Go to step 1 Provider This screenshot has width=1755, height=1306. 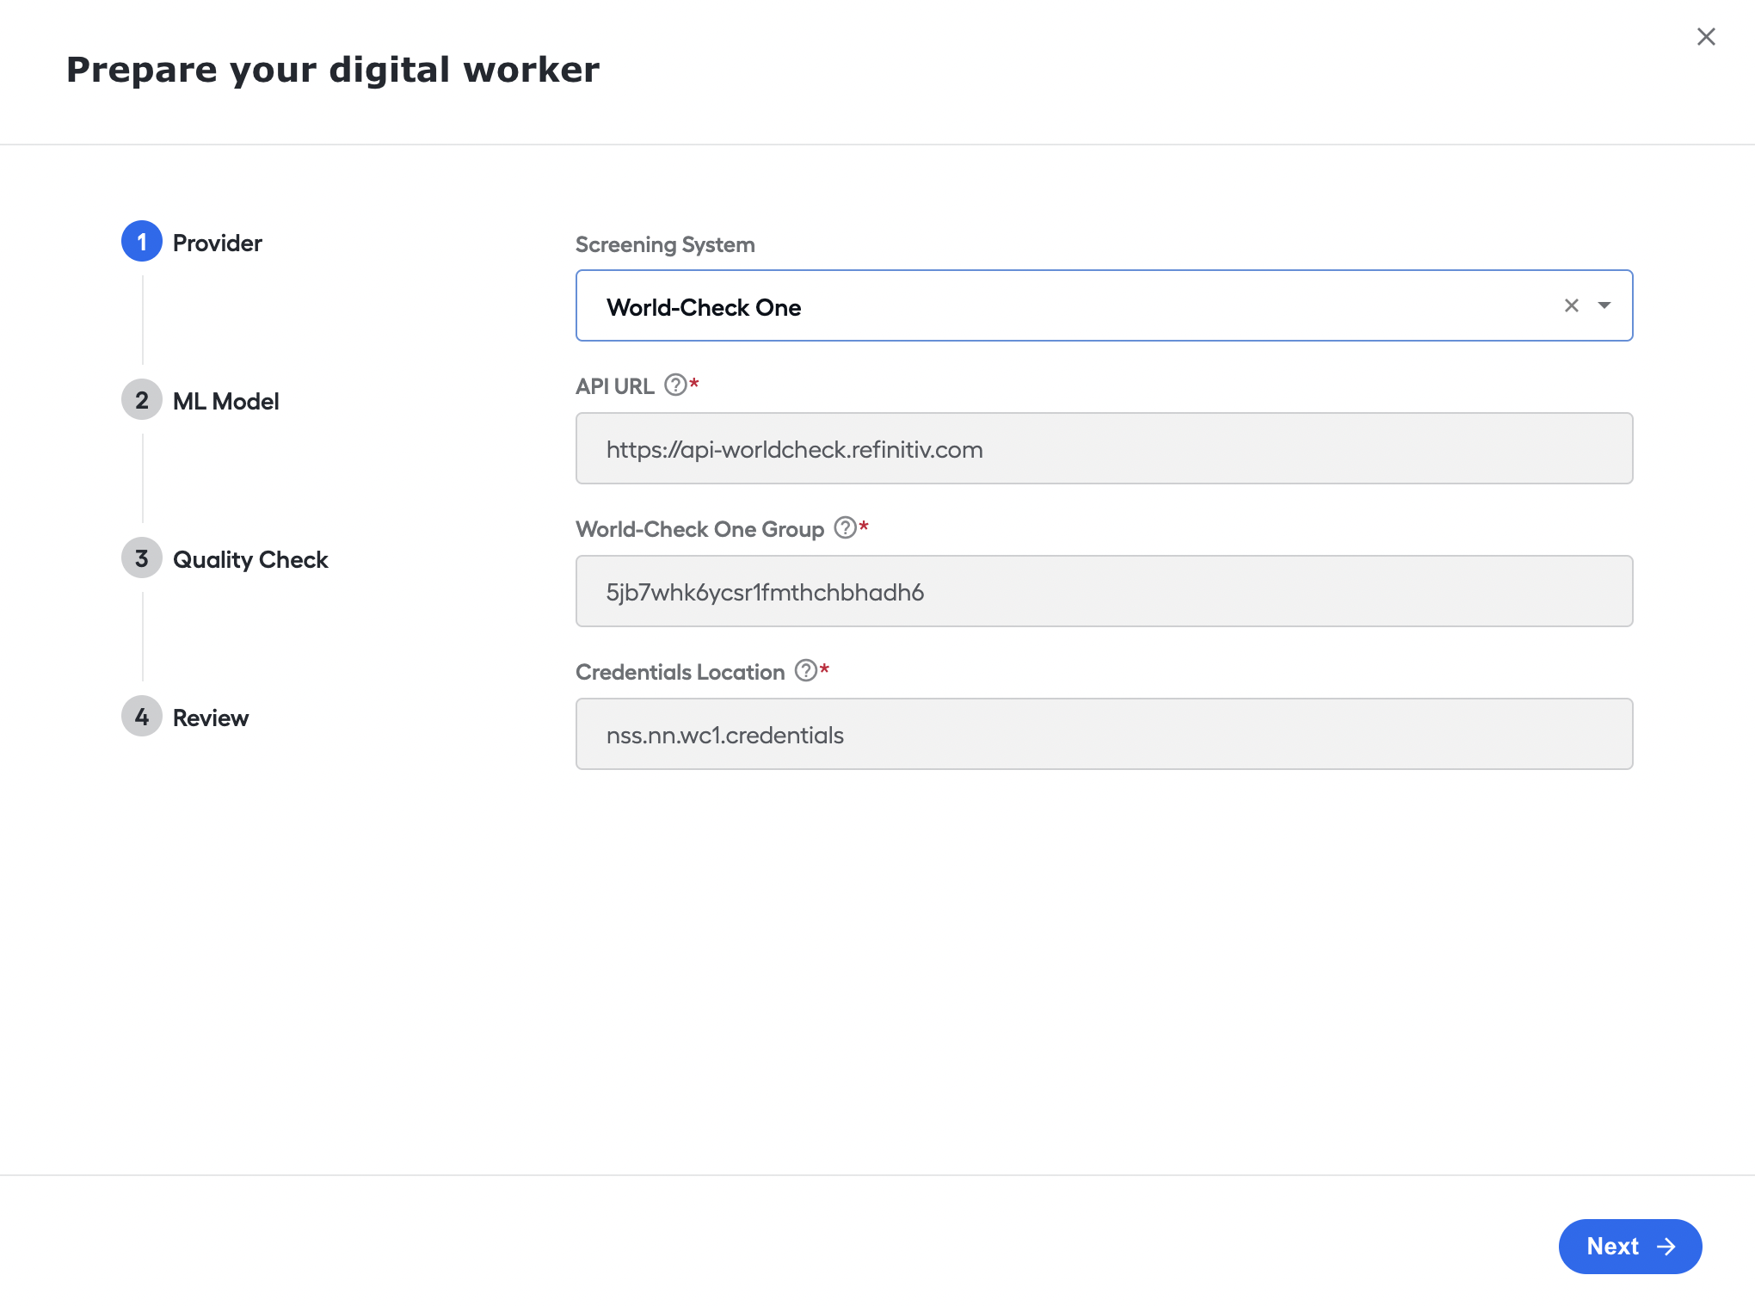click(x=192, y=242)
